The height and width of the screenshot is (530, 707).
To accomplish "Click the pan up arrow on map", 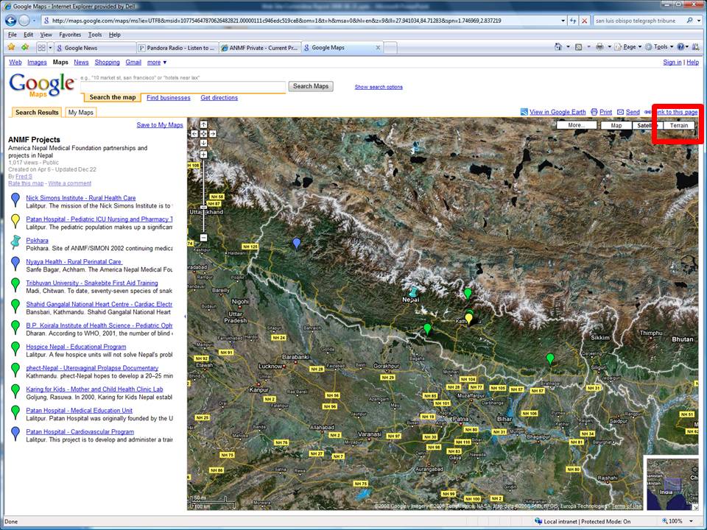I will (203, 124).
